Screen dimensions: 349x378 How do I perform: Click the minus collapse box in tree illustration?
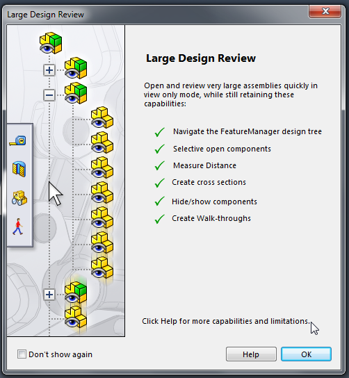pyautogui.click(x=49, y=95)
